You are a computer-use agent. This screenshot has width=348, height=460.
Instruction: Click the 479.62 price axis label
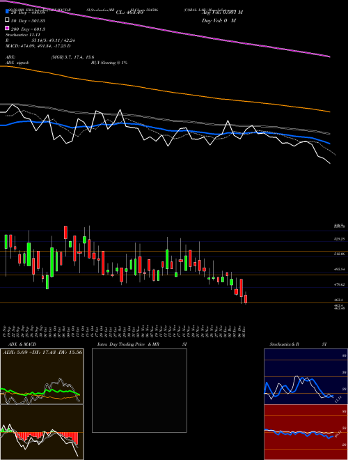[x=340, y=284]
